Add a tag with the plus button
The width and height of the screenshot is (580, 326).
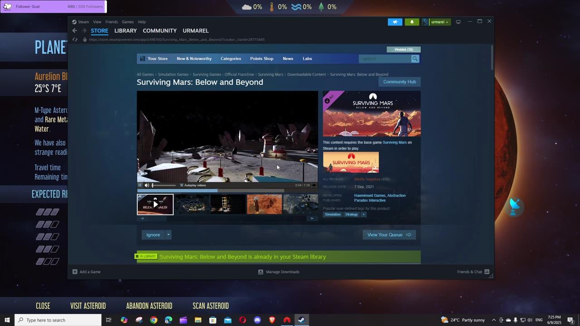coord(363,215)
